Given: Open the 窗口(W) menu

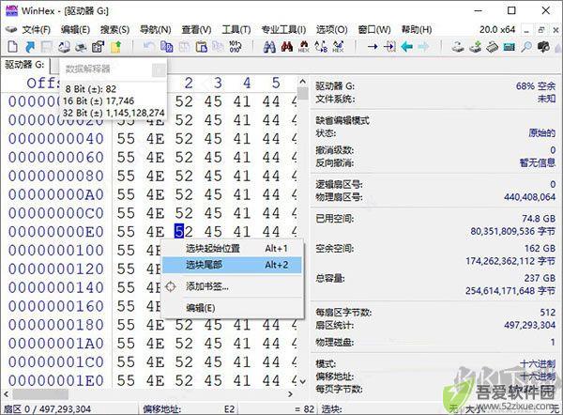Looking at the screenshot, I should 374,29.
